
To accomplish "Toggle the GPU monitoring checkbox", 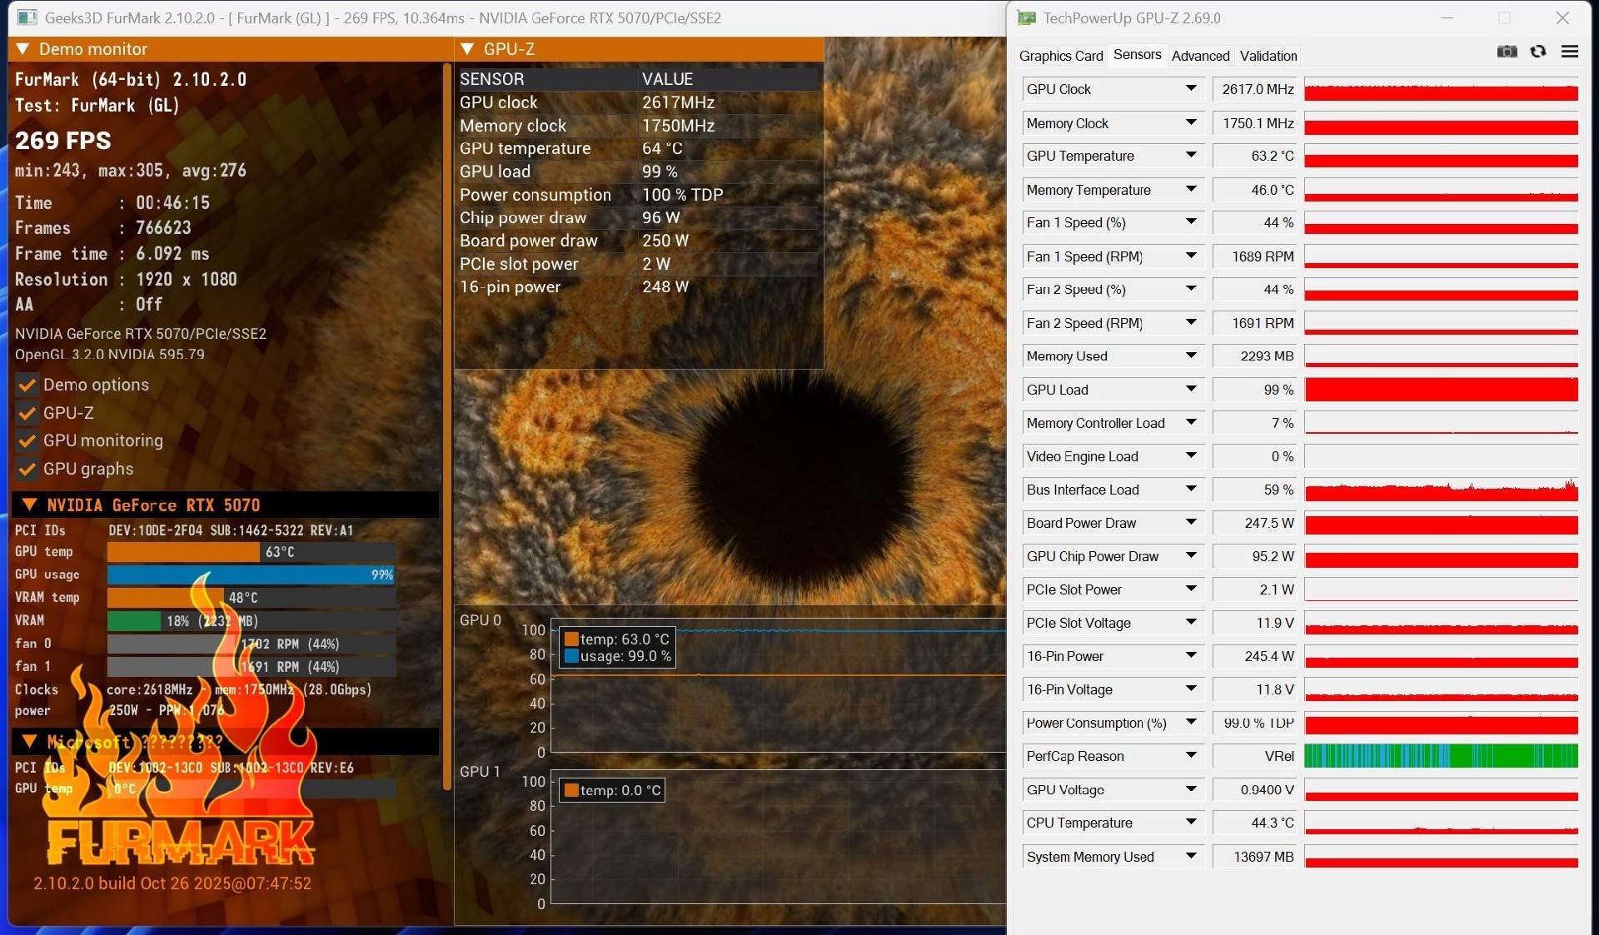I will pyautogui.click(x=27, y=440).
